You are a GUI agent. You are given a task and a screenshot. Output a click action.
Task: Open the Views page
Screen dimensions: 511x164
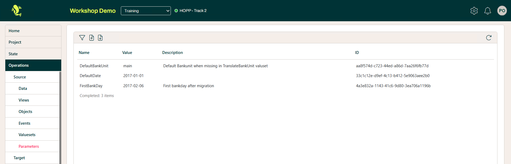tap(32, 100)
